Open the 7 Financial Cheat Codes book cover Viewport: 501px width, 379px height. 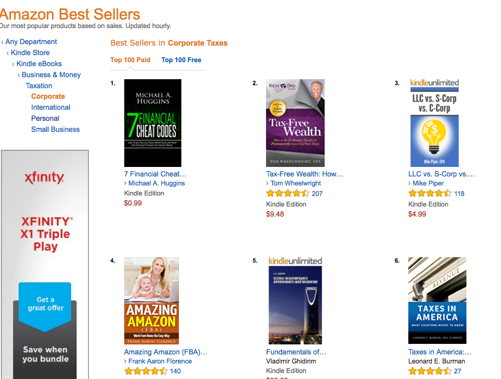[x=153, y=123]
